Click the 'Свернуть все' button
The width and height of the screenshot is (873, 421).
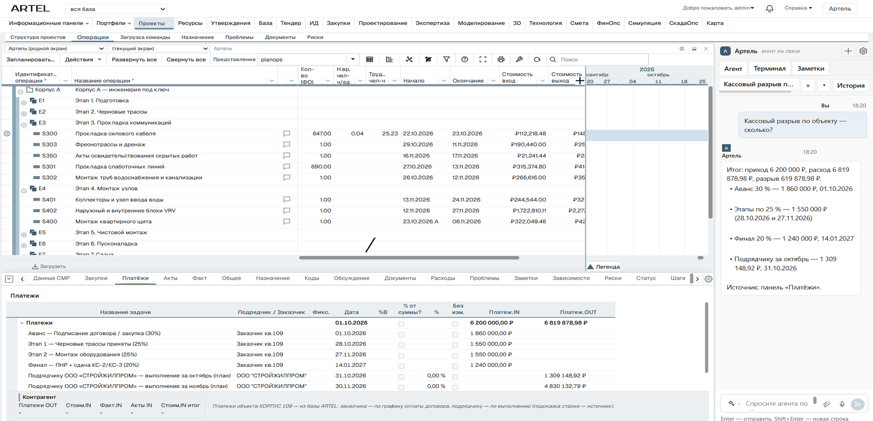pos(186,60)
